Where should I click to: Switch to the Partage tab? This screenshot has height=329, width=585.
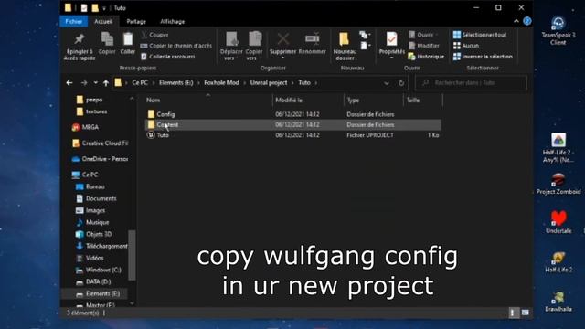click(x=136, y=22)
